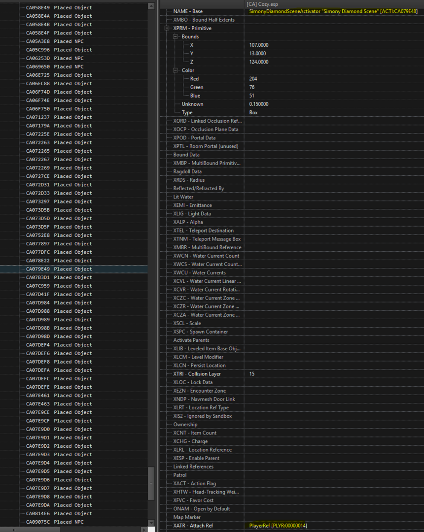Click the left list scrollbar down arrow
424x532 pixels.
(x=151, y=523)
